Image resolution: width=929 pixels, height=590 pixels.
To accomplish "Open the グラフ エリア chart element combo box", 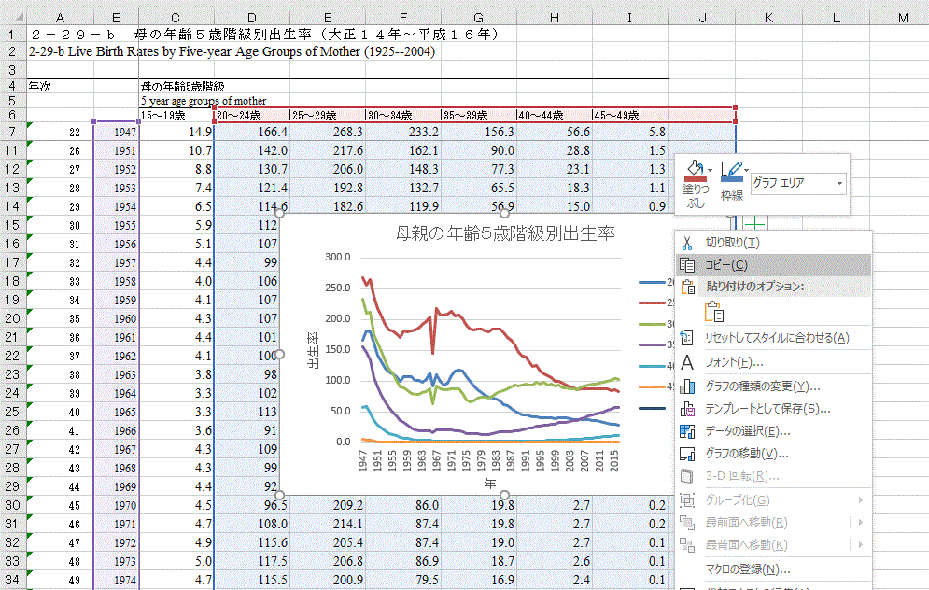I will [798, 183].
